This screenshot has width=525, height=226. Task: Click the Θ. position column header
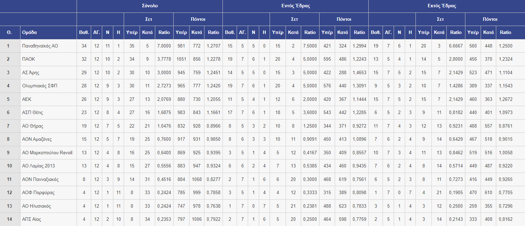(10, 32)
